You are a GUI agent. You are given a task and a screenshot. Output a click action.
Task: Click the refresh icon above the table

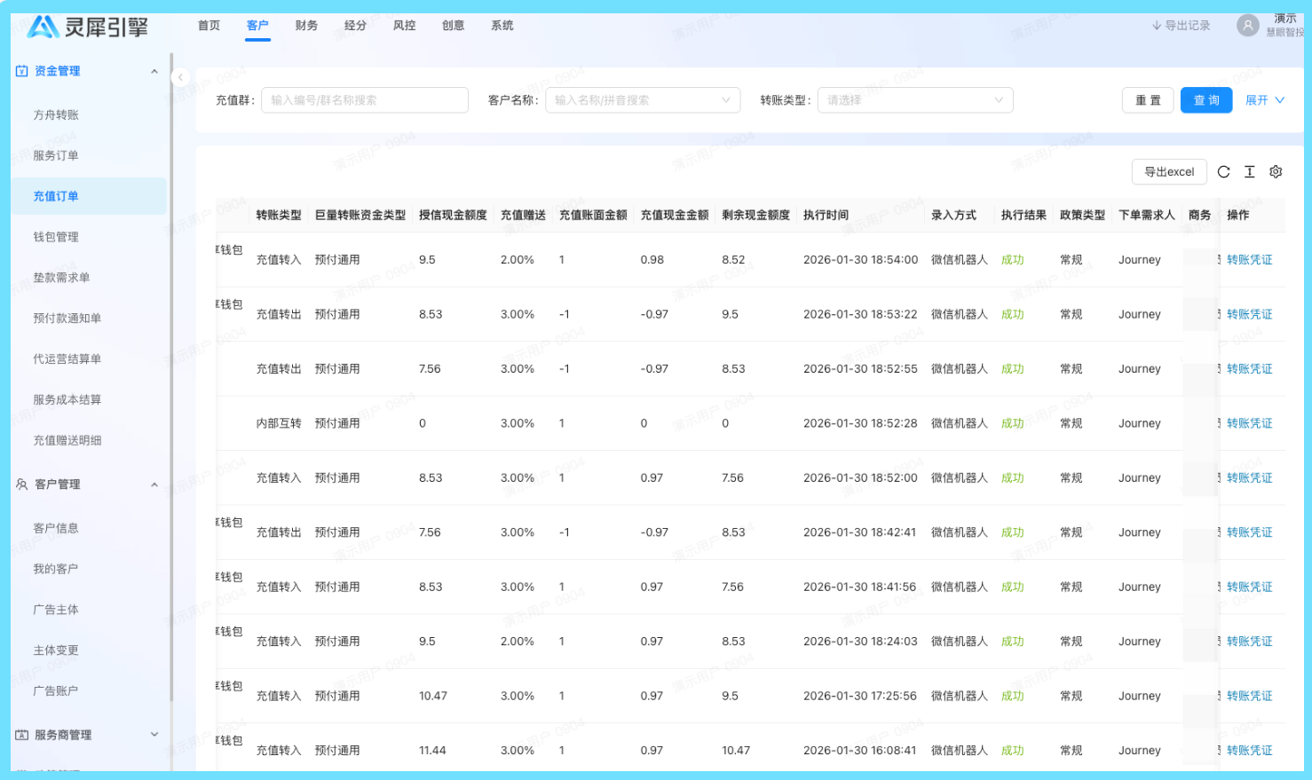click(x=1223, y=172)
